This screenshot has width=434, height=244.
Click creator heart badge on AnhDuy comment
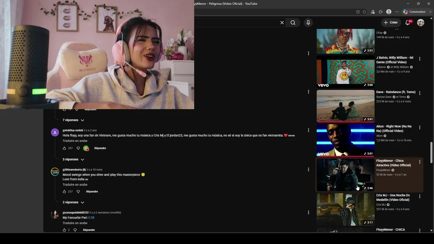[x=86, y=148]
